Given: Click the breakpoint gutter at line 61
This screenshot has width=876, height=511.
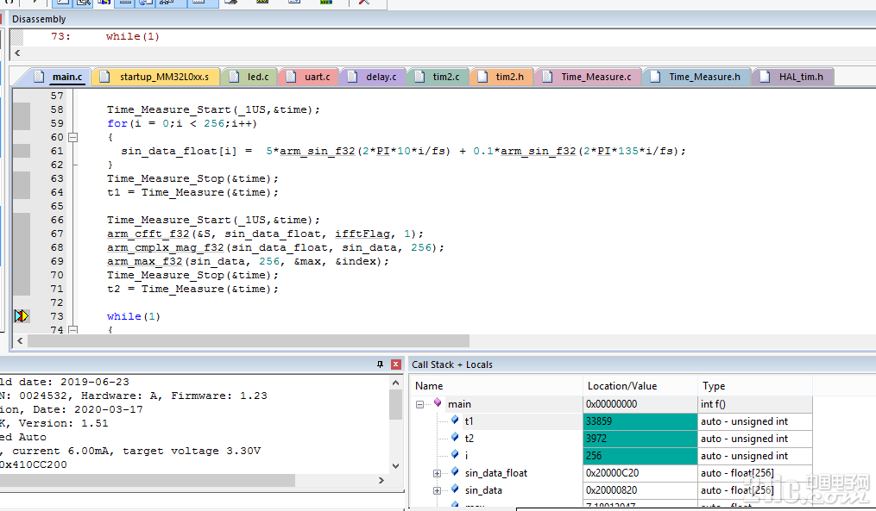Looking at the screenshot, I should click(22, 151).
